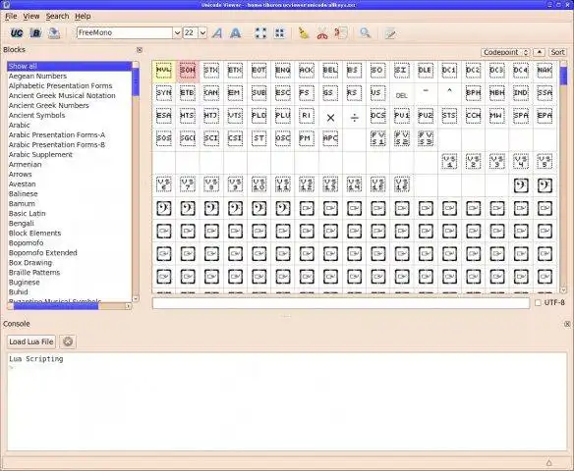Select Buhid block
The image size is (574, 471).
click(x=19, y=292)
